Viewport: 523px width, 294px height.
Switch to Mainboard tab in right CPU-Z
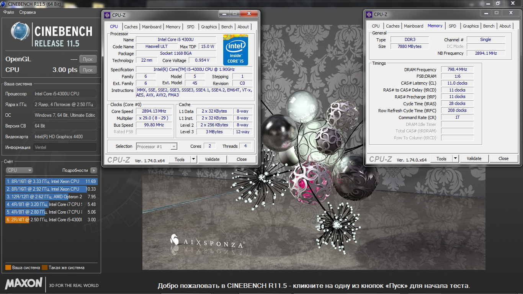[413, 26]
